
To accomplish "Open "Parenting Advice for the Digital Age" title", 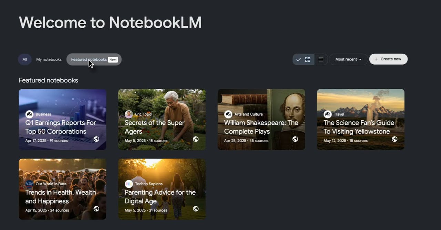I will 160,197.
